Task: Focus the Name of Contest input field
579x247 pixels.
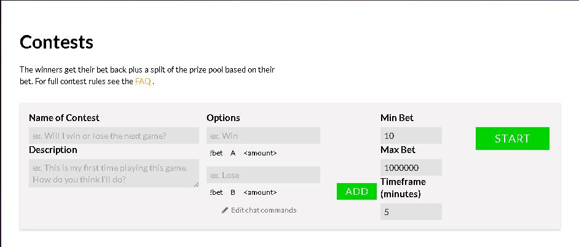Action: (x=114, y=136)
